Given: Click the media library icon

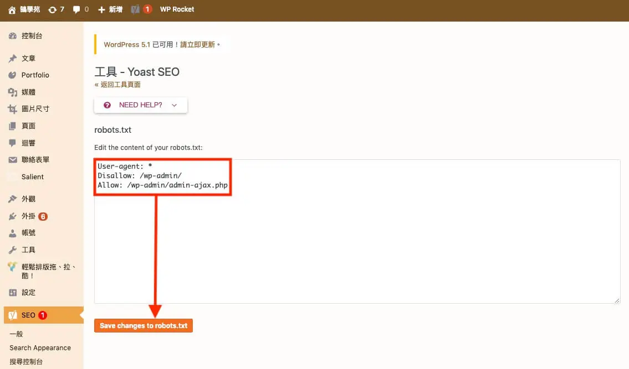Looking at the screenshot, I should pyautogui.click(x=12, y=92).
